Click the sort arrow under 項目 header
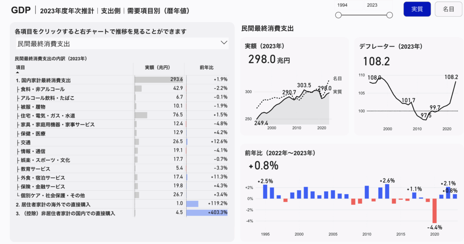Screen dimensions: 464x244 tap(18, 72)
